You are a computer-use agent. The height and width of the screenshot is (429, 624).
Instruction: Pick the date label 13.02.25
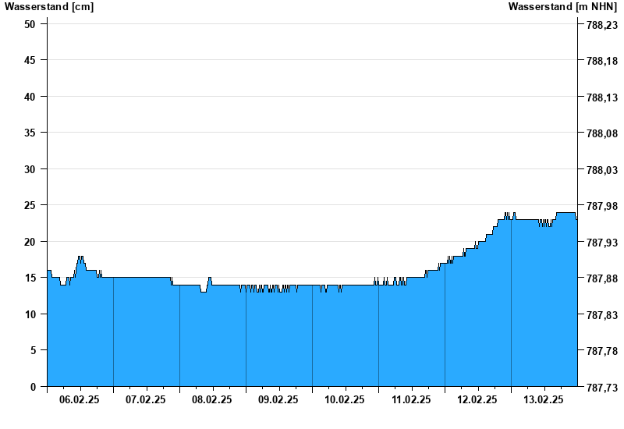pyautogui.click(x=544, y=400)
